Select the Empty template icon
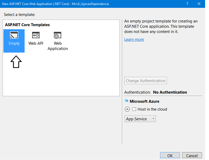The width and height of the screenshot is (209, 160). pos(14,35)
